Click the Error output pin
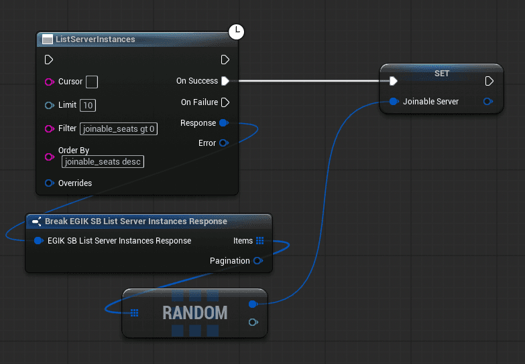This screenshot has height=364, width=525. [224, 143]
